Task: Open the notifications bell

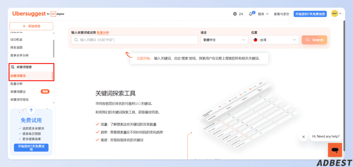Action: pos(251,14)
